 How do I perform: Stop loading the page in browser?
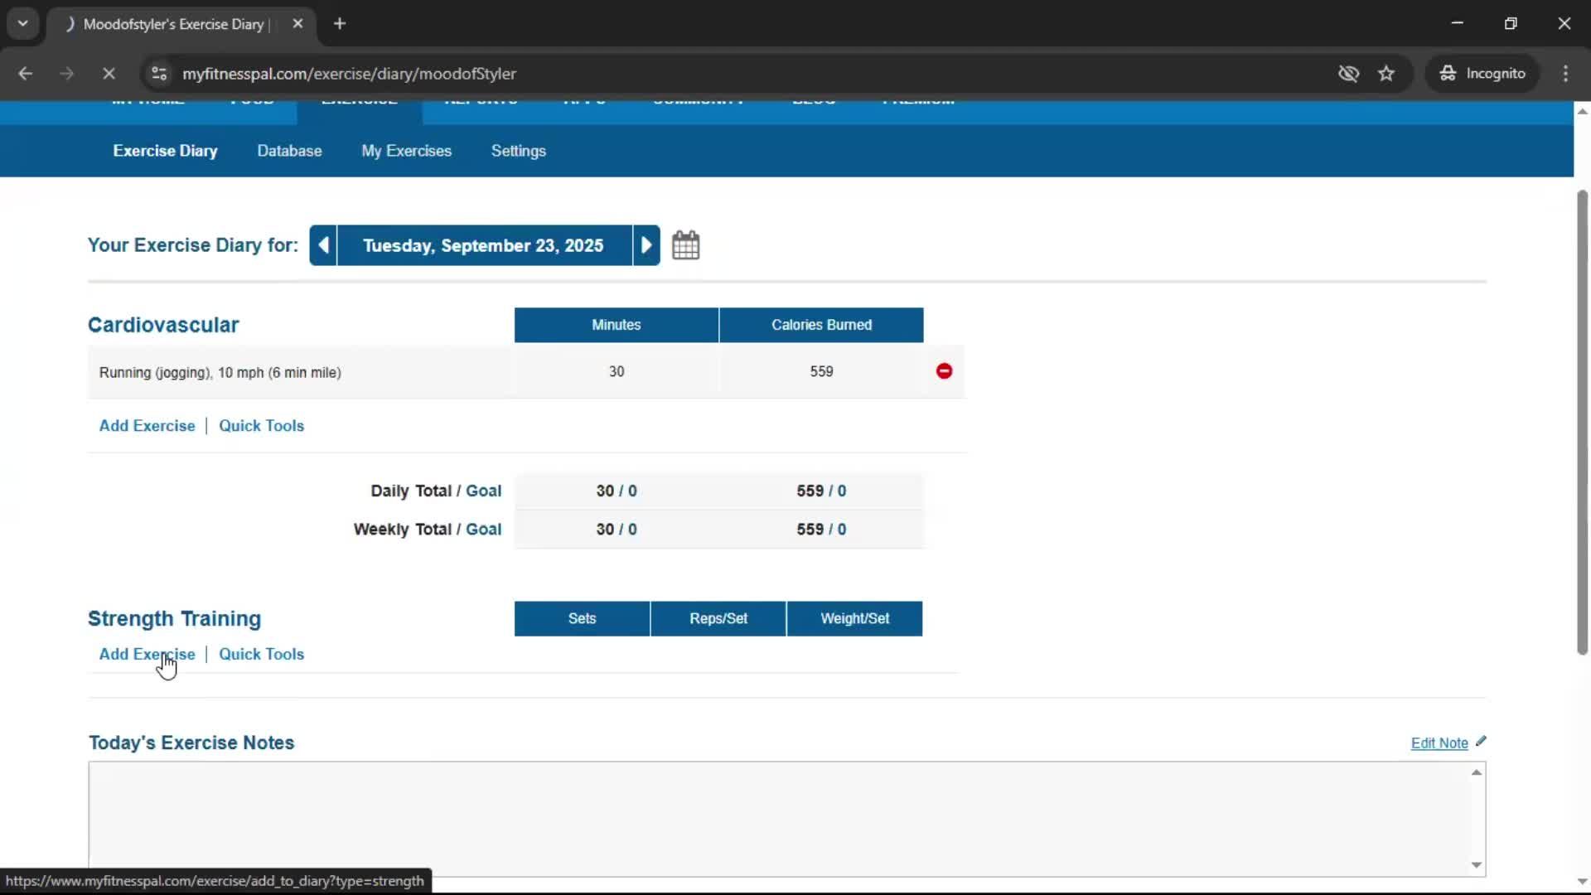(x=109, y=74)
